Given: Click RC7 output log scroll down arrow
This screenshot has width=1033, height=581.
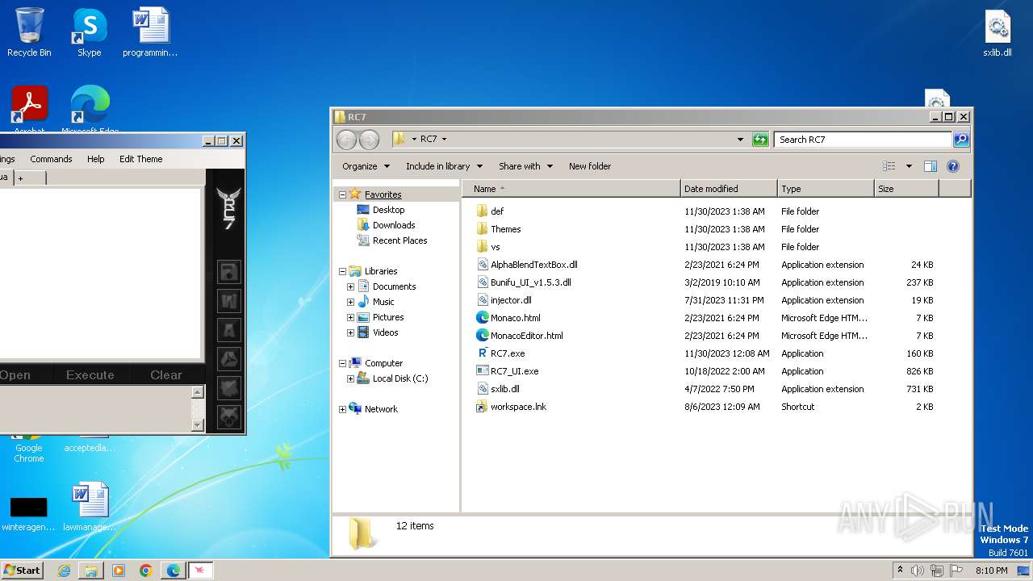Looking at the screenshot, I should pyautogui.click(x=197, y=425).
